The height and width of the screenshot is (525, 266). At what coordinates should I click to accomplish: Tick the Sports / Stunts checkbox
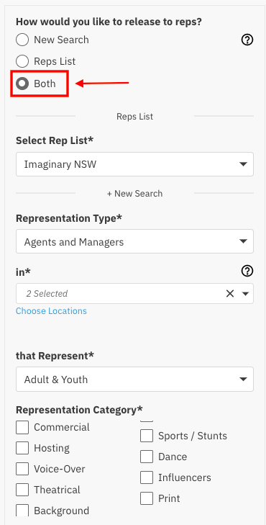click(147, 436)
